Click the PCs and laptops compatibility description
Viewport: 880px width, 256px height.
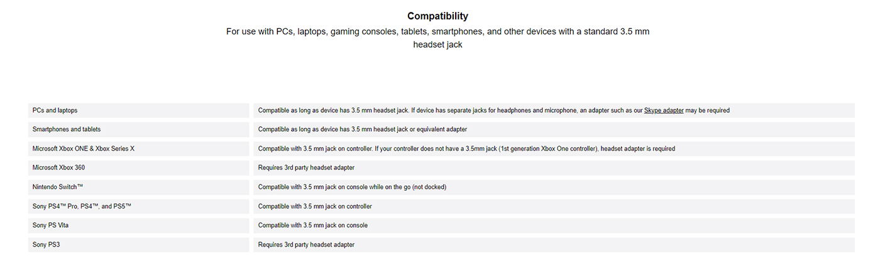(494, 110)
